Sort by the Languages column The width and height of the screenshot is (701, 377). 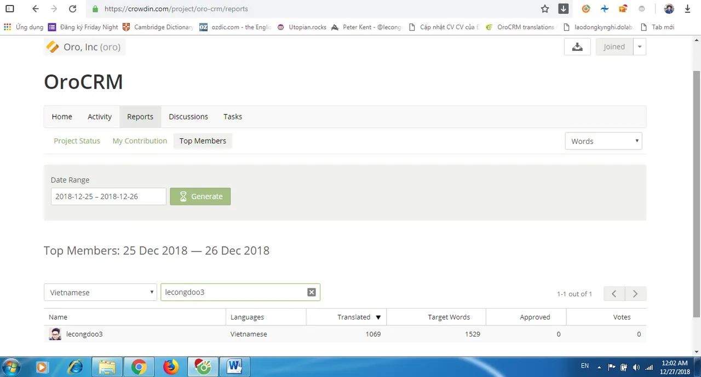(x=266, y=317)
